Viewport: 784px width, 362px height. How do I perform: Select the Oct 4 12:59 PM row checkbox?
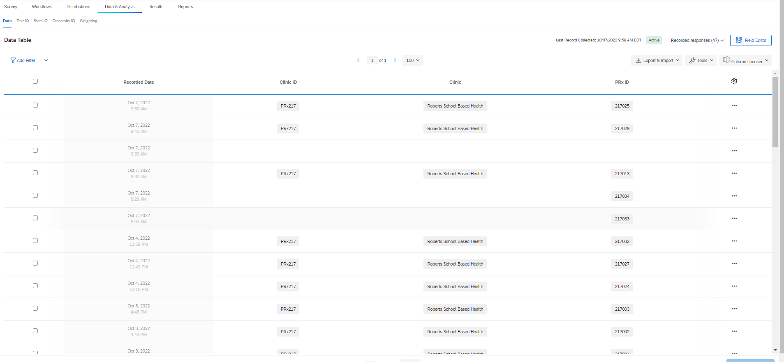pos(35,241)
